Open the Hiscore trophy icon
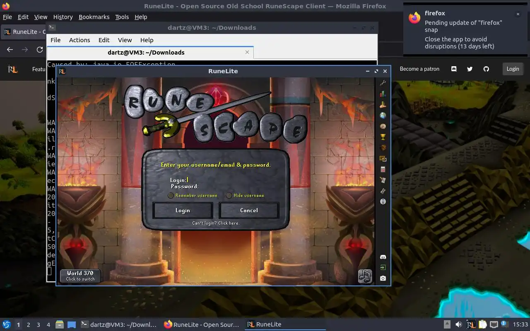 coord(383,137)
